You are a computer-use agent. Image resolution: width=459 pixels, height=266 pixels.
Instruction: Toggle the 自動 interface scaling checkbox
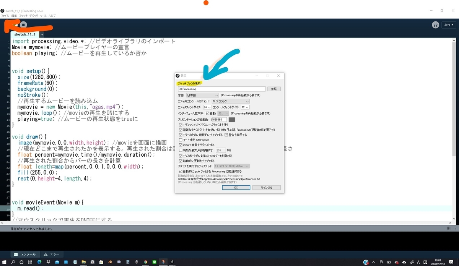[208, 114]
